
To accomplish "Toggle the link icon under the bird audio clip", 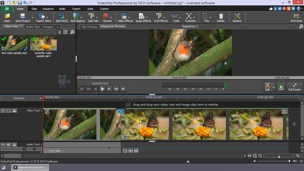I will (x=58, y=151).
